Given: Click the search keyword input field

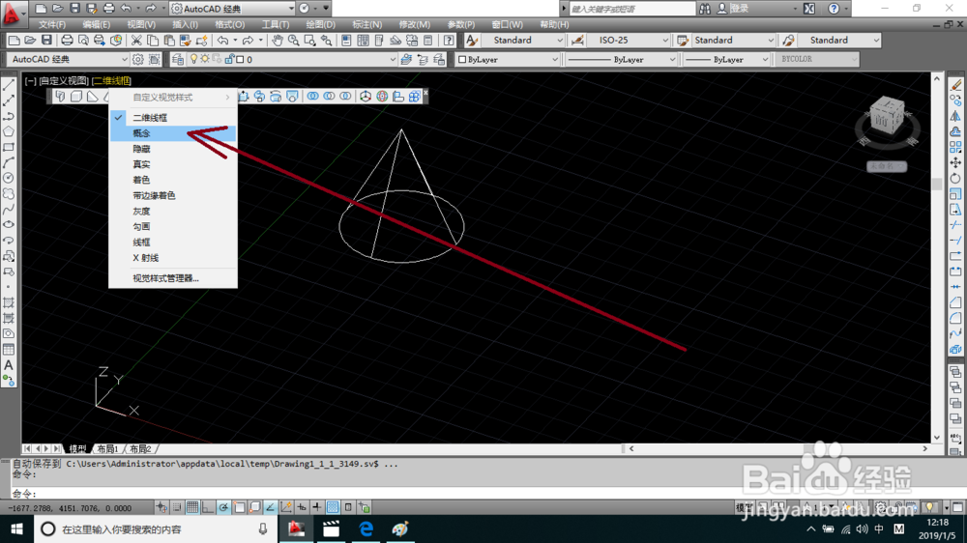Looking at the screenshot, I should coord(632,9).
